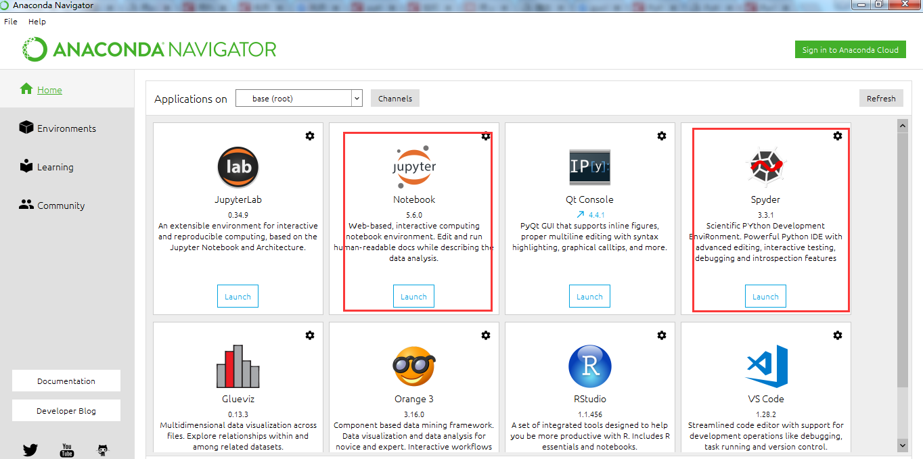
Task: Click the Glueviz bar chart logo
Action: coord(238,366)
